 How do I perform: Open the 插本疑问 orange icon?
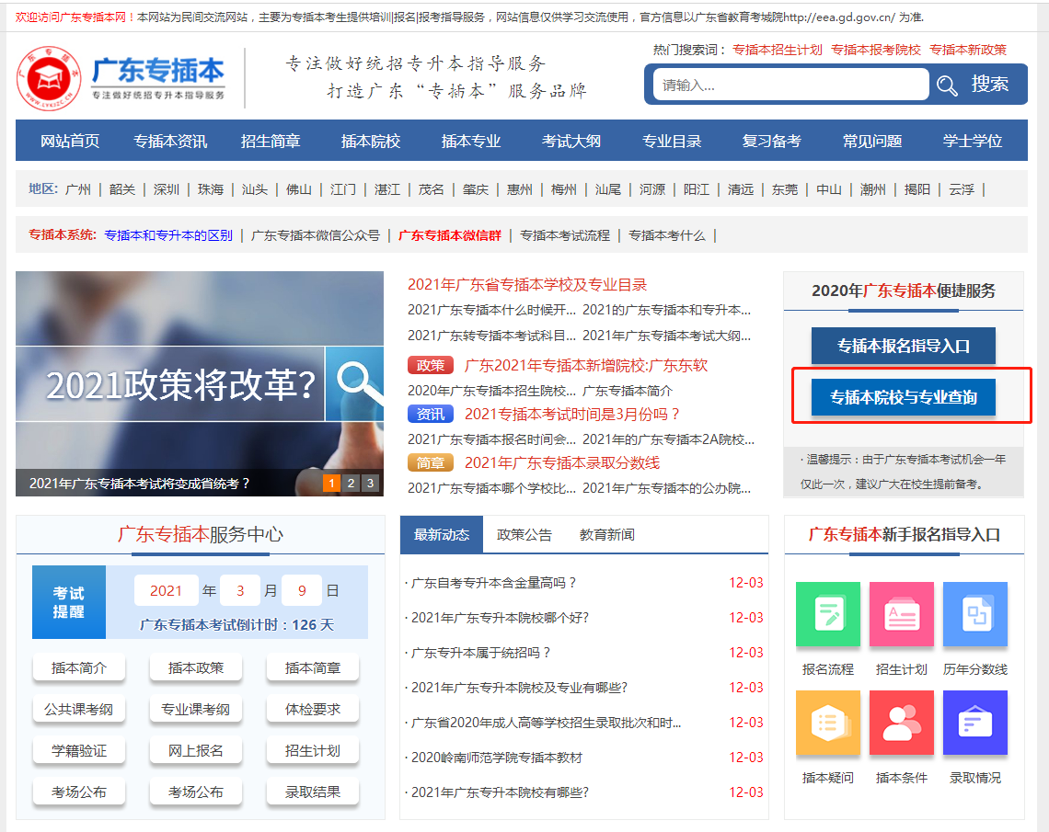pyautogui.click(x=827, y=723)
